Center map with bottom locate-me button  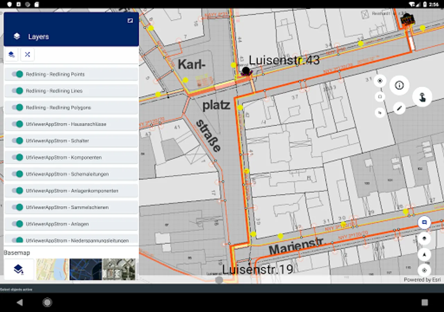point(424,270)
